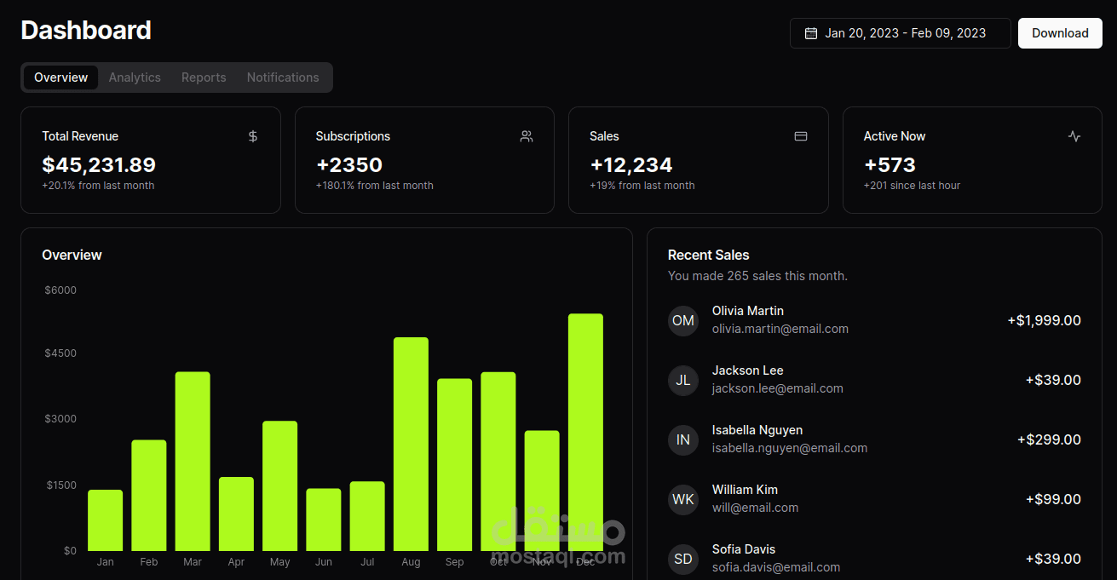Click the Feb bar in the chart
1117x580 pixels.
point(149,496)
